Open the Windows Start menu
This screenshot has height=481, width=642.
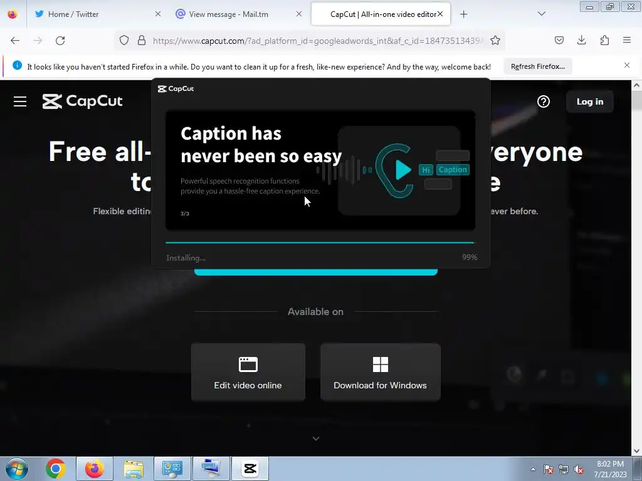pyautogui.click(x=17, y=468)
